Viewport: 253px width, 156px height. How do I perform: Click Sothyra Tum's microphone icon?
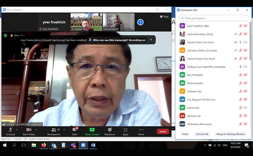241,67
